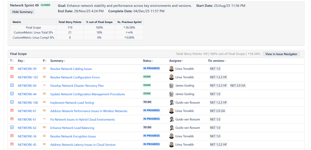The height and width of the screenshot is (150, 311).
Task: Click the bug type icon for NETWORK-81
Action: pos(12,110)
